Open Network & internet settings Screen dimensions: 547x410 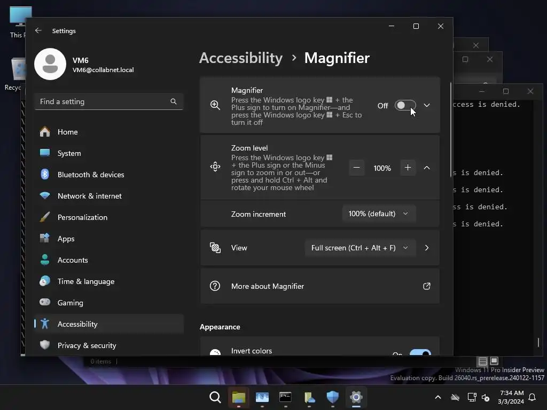109,196
